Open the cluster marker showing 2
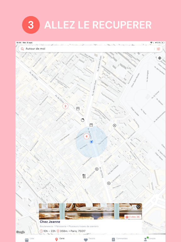Screen dimensions: 181x242 65,106
